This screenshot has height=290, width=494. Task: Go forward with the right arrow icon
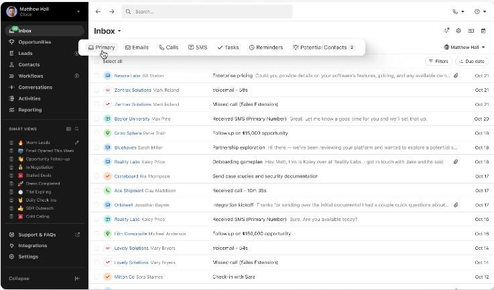click(111, 11)
